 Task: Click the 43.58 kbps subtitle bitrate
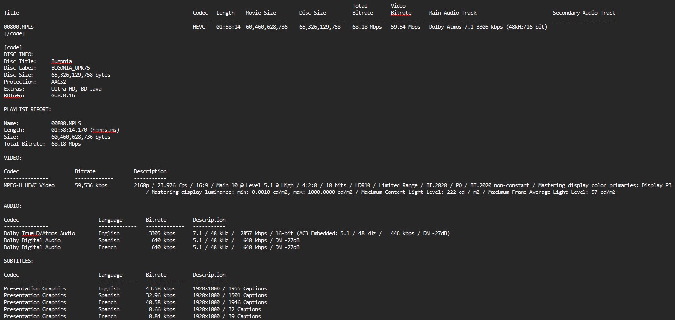point(160,288)
